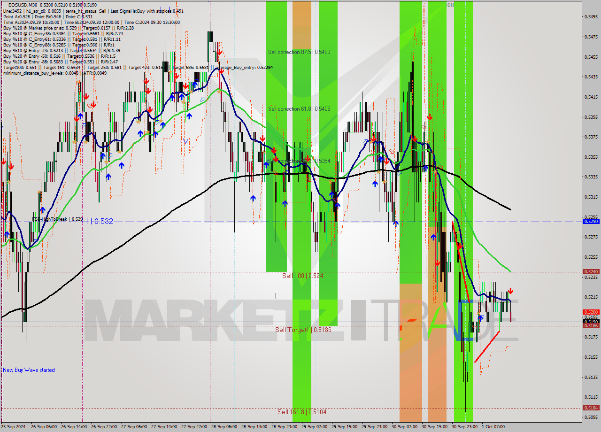Click the 28 Sep 06:00 time label
601x432 pixels.
[x=224, y=427]
